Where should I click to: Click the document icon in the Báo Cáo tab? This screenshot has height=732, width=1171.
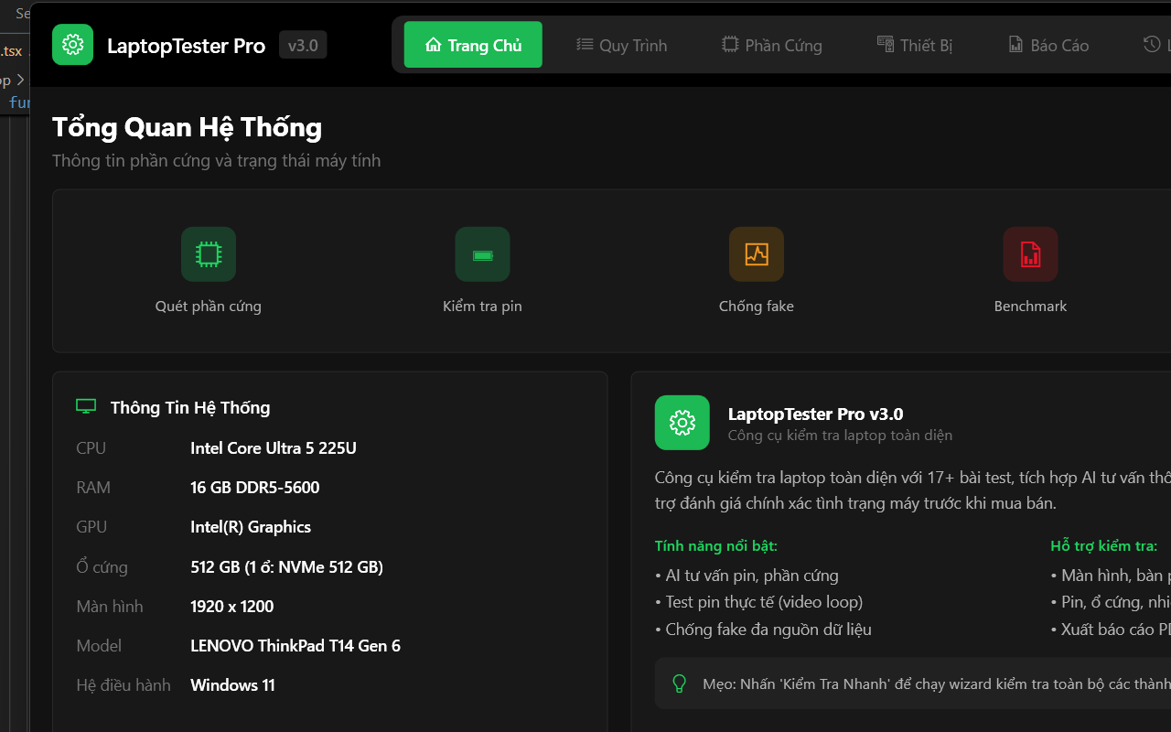[x=1015, y=45]
